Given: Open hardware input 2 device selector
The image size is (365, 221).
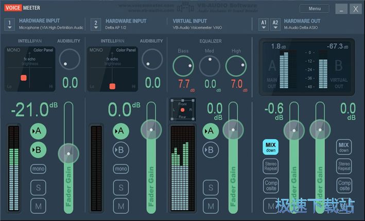Looking at the screenshot, I should pos(95,24).
